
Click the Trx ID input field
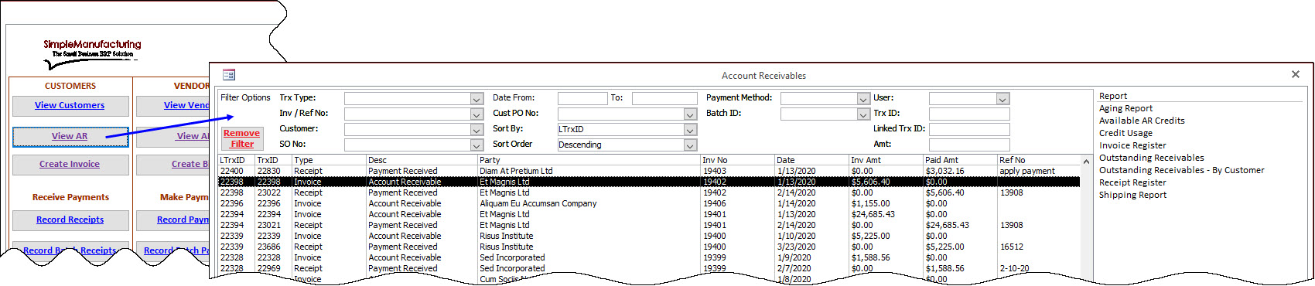point(969,114)
